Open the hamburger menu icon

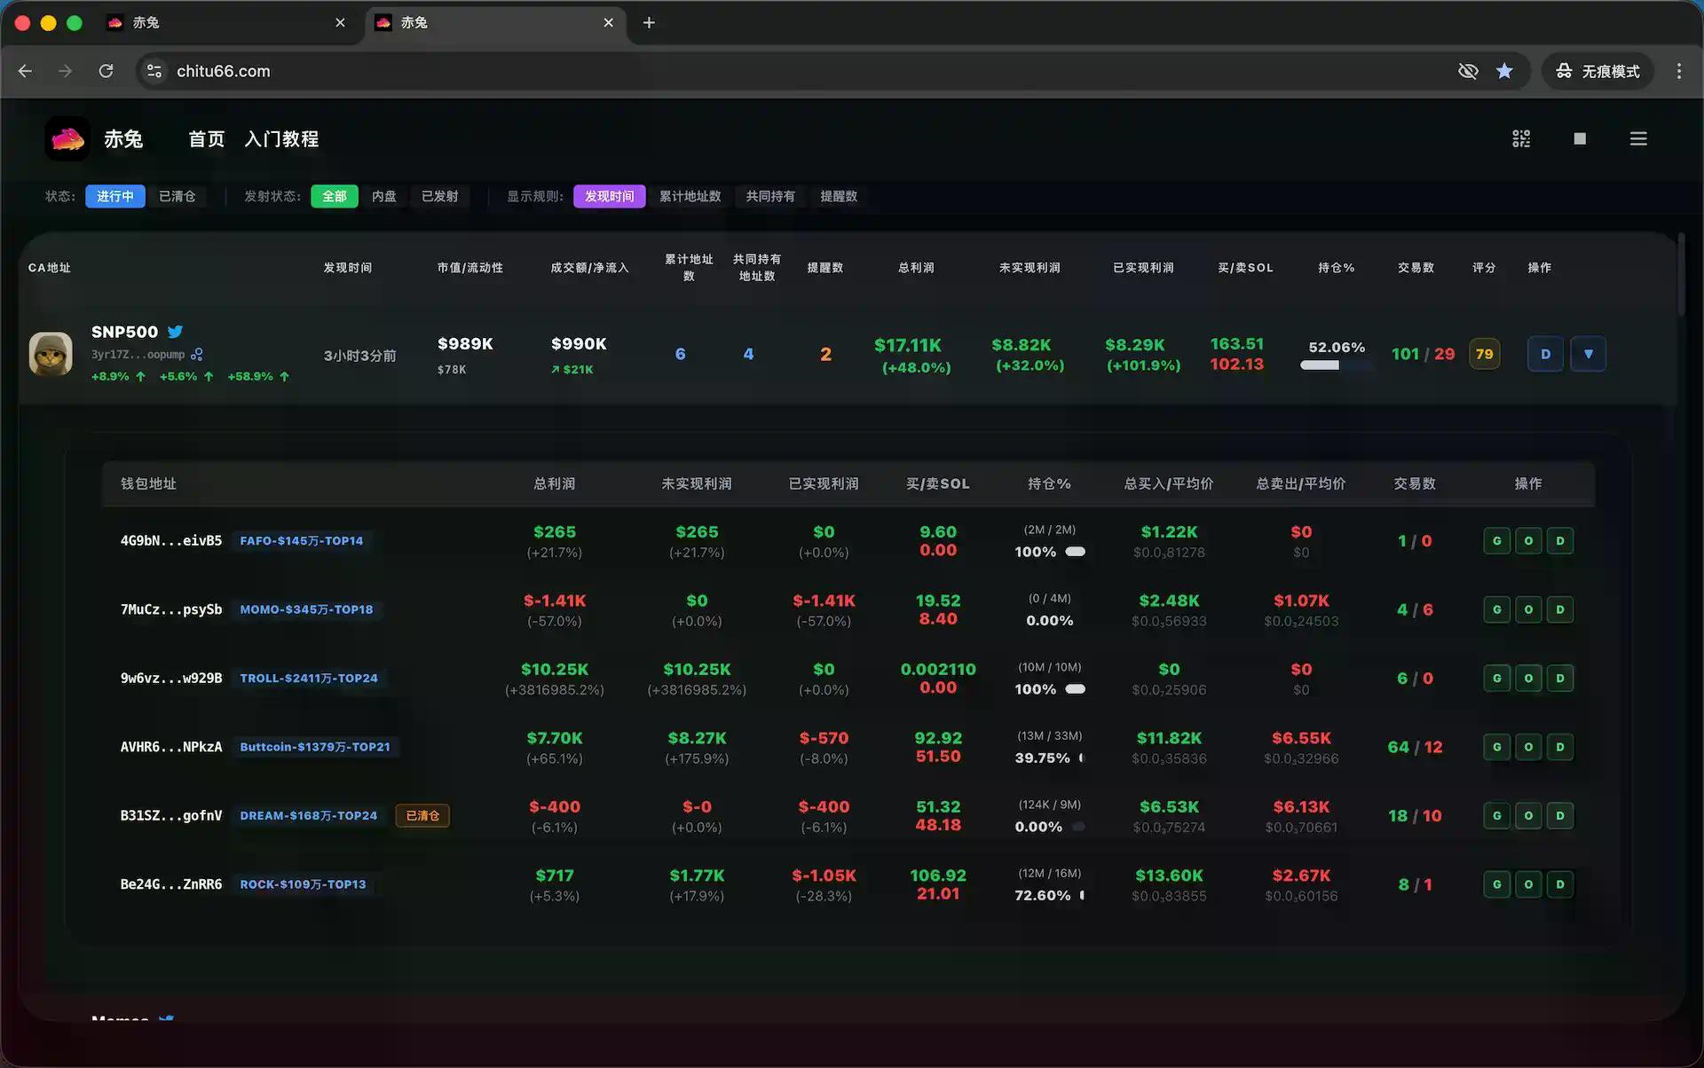click(x=1638, y=138)
